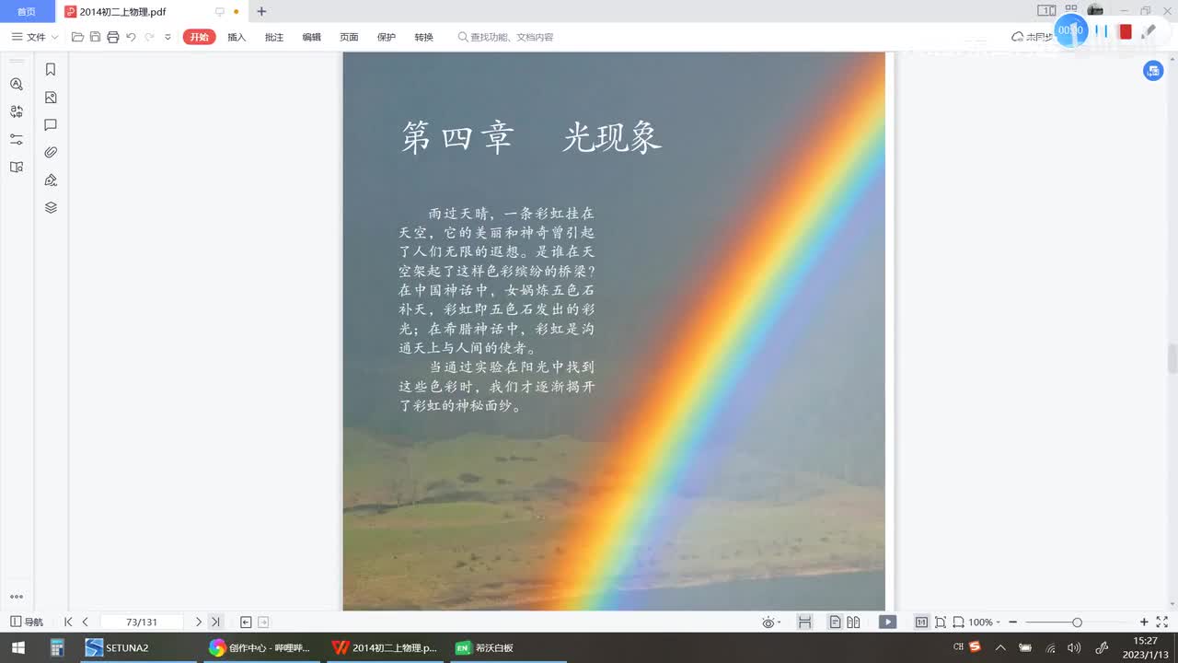Open reading mode book icon in sidebar
The width and height of the screenshot is (1178, 663).
coord(17,167)
